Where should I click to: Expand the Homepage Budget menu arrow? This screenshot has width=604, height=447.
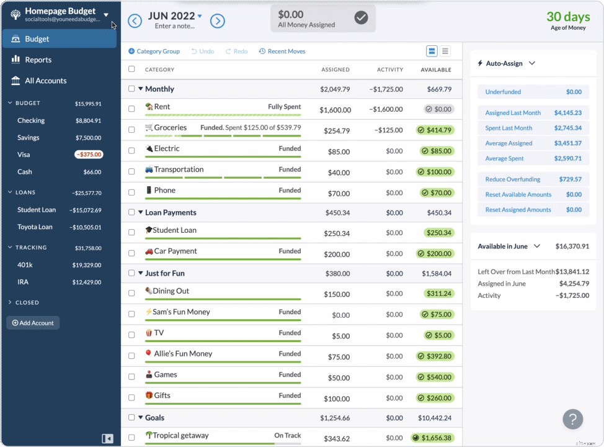[105, 15]
